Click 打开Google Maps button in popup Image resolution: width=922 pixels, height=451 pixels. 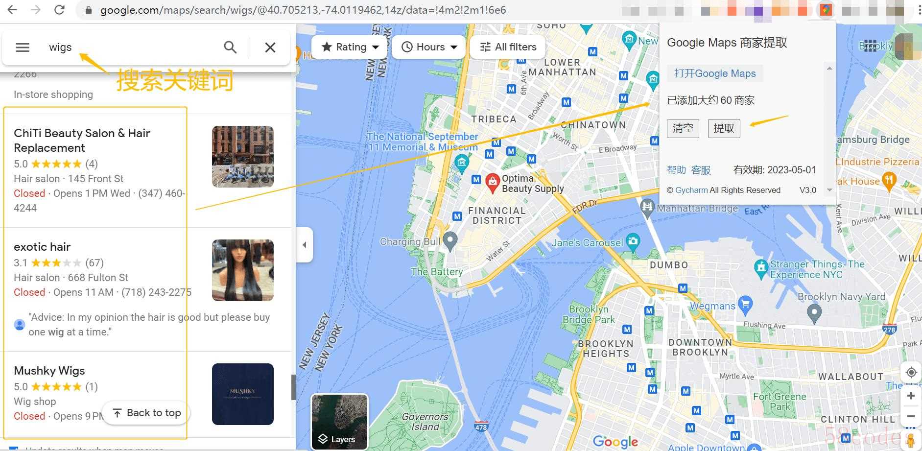click(x=715, y=73)
